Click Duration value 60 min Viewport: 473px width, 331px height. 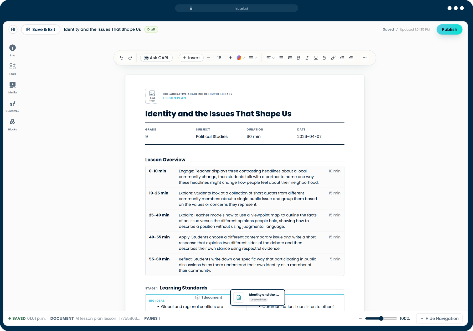pyautogui.click(x=254, y=136)
